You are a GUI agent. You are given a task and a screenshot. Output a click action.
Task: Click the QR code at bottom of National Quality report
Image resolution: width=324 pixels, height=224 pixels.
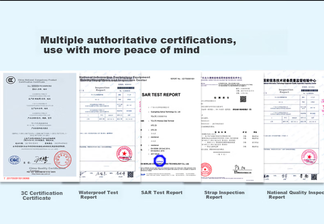pyautogui.click(x=314, y=177)
